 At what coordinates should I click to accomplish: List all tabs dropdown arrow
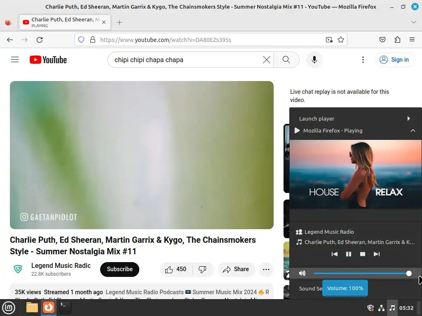coord(414,22)
